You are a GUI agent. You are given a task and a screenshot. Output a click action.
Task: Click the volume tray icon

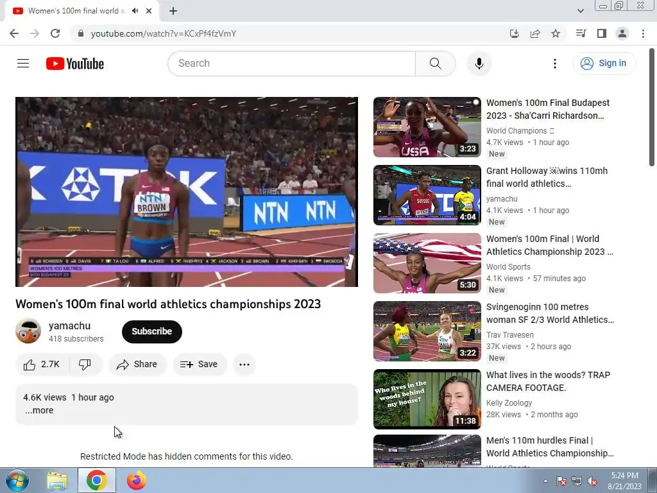pos(592,481)
